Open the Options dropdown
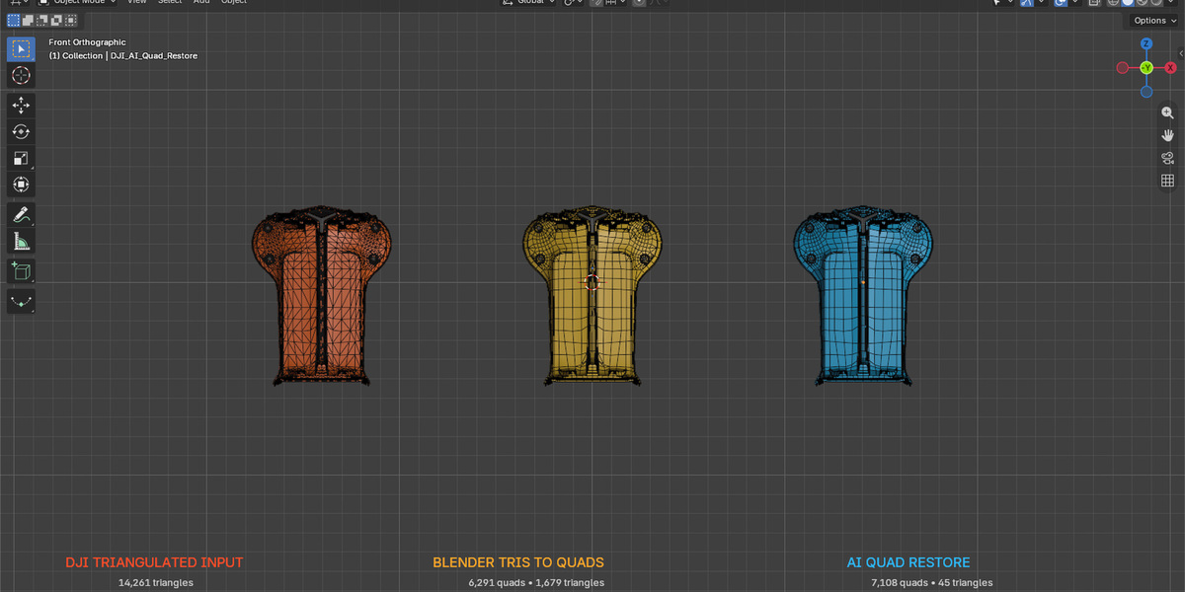Image resolution: width=1185 pixels, height=592 pixels. point(1154,20)
